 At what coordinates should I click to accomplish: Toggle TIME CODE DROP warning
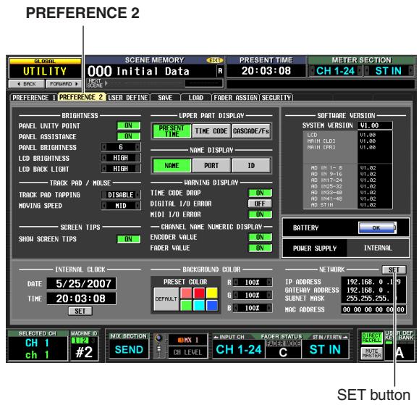(260, 193)
